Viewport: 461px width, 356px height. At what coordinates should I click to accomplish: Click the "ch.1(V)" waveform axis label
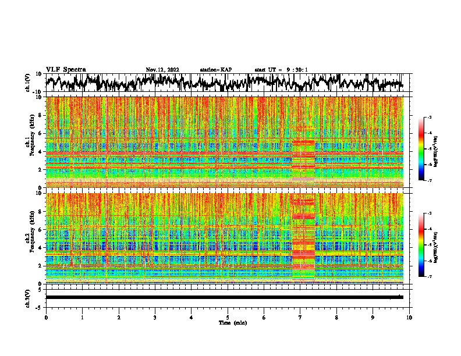point(28,83)
